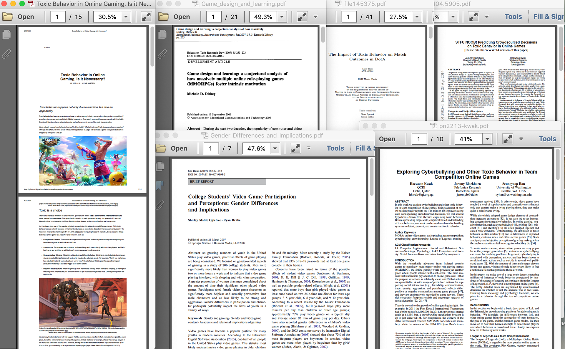Click page number field in file145375.pdf window
The height and width of the screenshot is (349, 565).
click(349, 17)
